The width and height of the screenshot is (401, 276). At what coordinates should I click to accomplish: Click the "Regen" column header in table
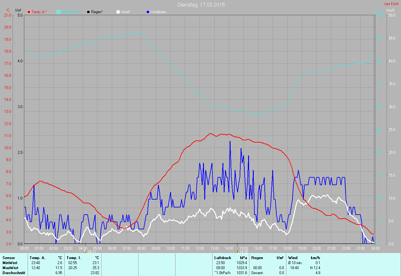[257, 258]
